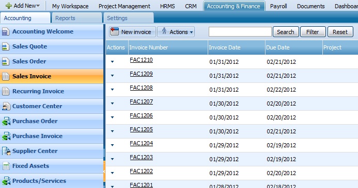Expand row actions for invoice FAC1202
Screen dimensions: 358x188
(x=112, y=173)
